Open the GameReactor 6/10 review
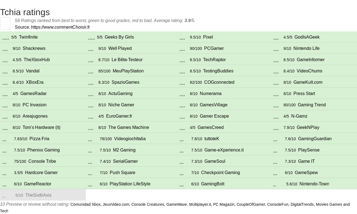 click(x=43, y=184)
